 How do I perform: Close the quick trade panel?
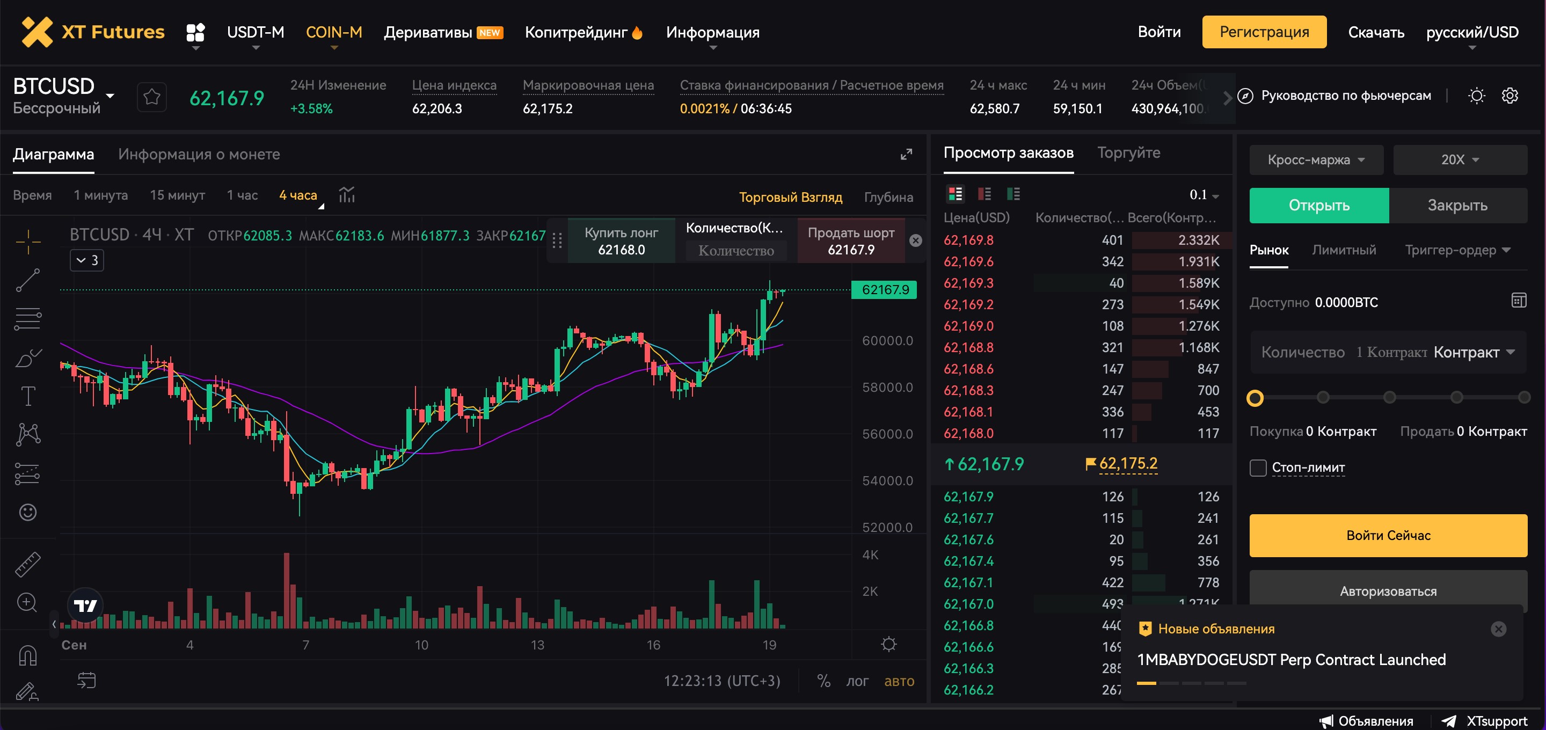pyautogui.click(x=916, y=240)
